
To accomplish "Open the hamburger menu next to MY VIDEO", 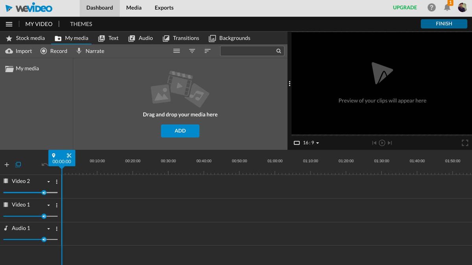I will [x=9, y=24].
